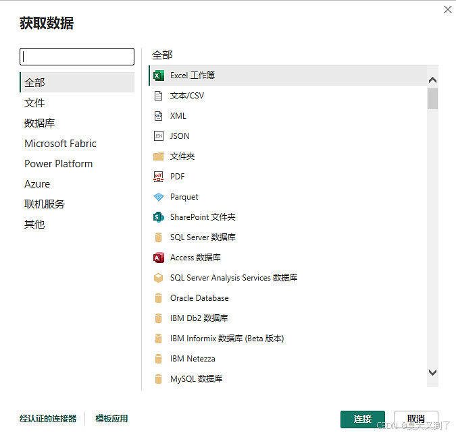
Task: Click the JSON file icon
Action: pyautogui.click(x=159, y=136)
